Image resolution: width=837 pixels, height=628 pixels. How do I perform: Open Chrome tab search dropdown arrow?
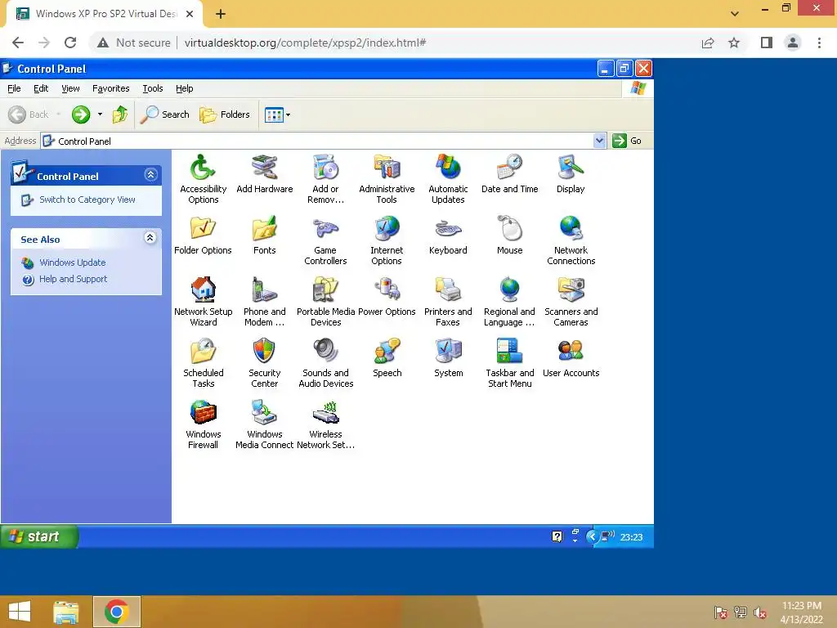(x=735, y=14)
